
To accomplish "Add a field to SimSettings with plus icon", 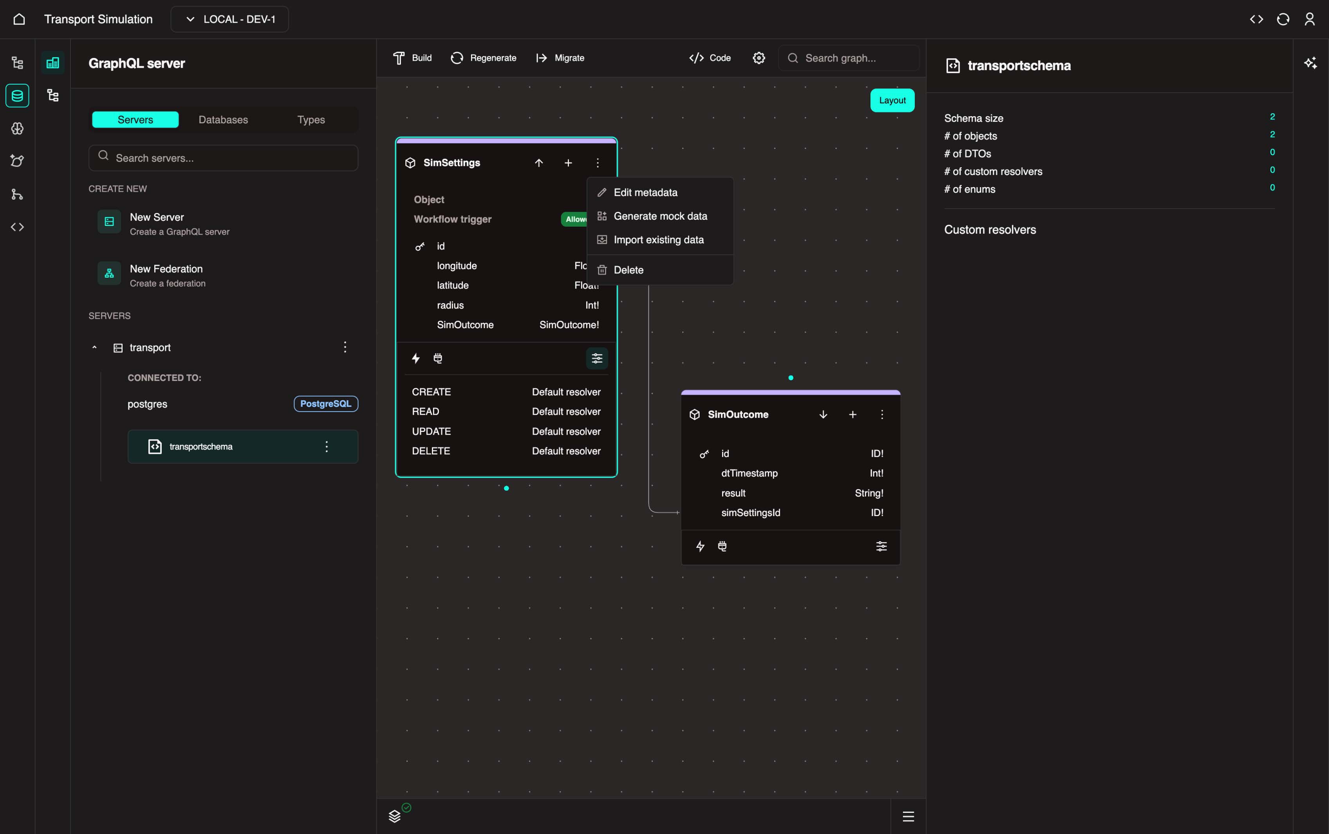I will click(568, 163).
